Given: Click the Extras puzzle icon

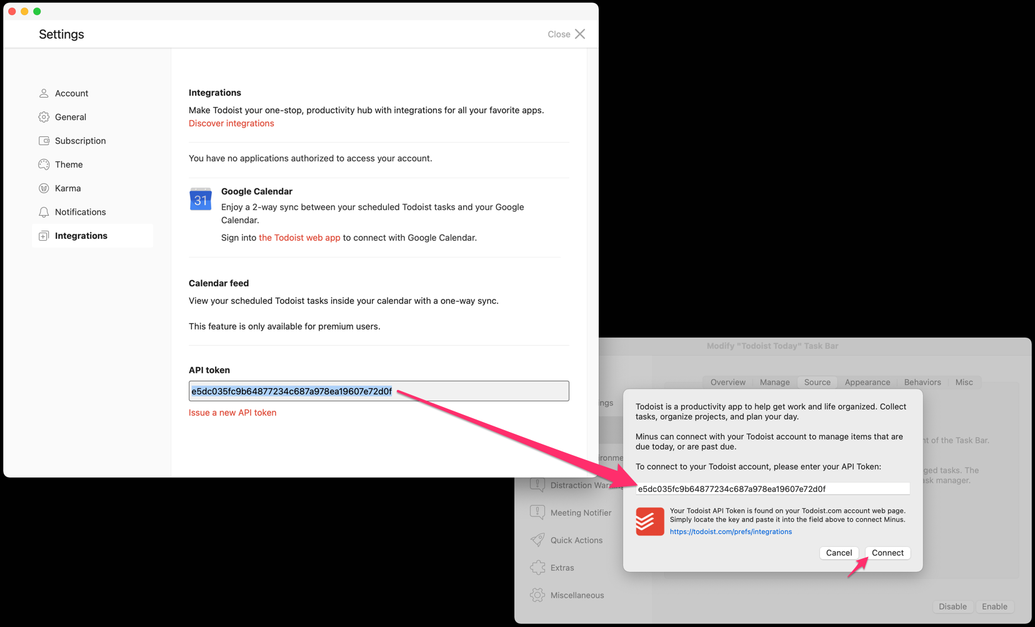Looking at the screenshot, I should [537, 568].
